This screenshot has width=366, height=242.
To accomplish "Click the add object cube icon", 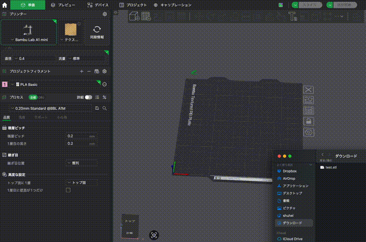I will [134, 16].
